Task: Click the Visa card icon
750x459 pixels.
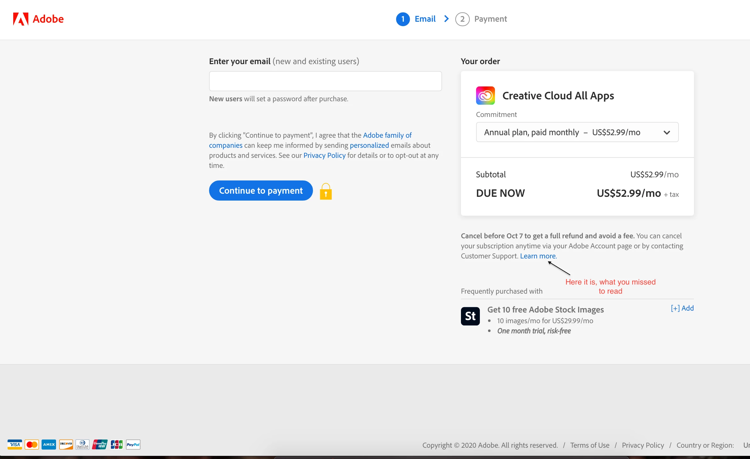Action: [15, 445]
